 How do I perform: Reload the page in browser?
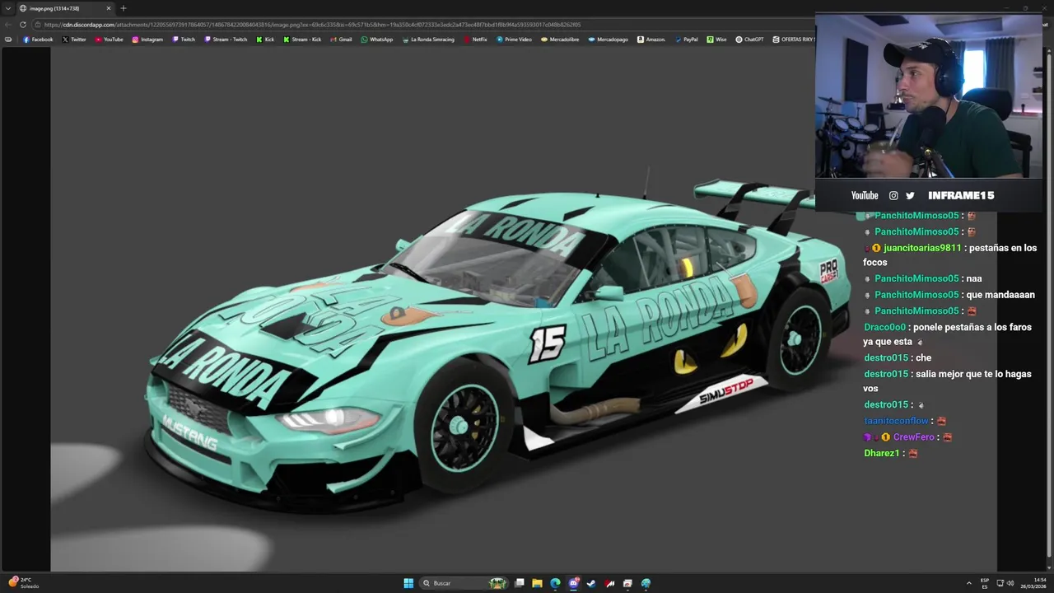[x=22, y=25]
